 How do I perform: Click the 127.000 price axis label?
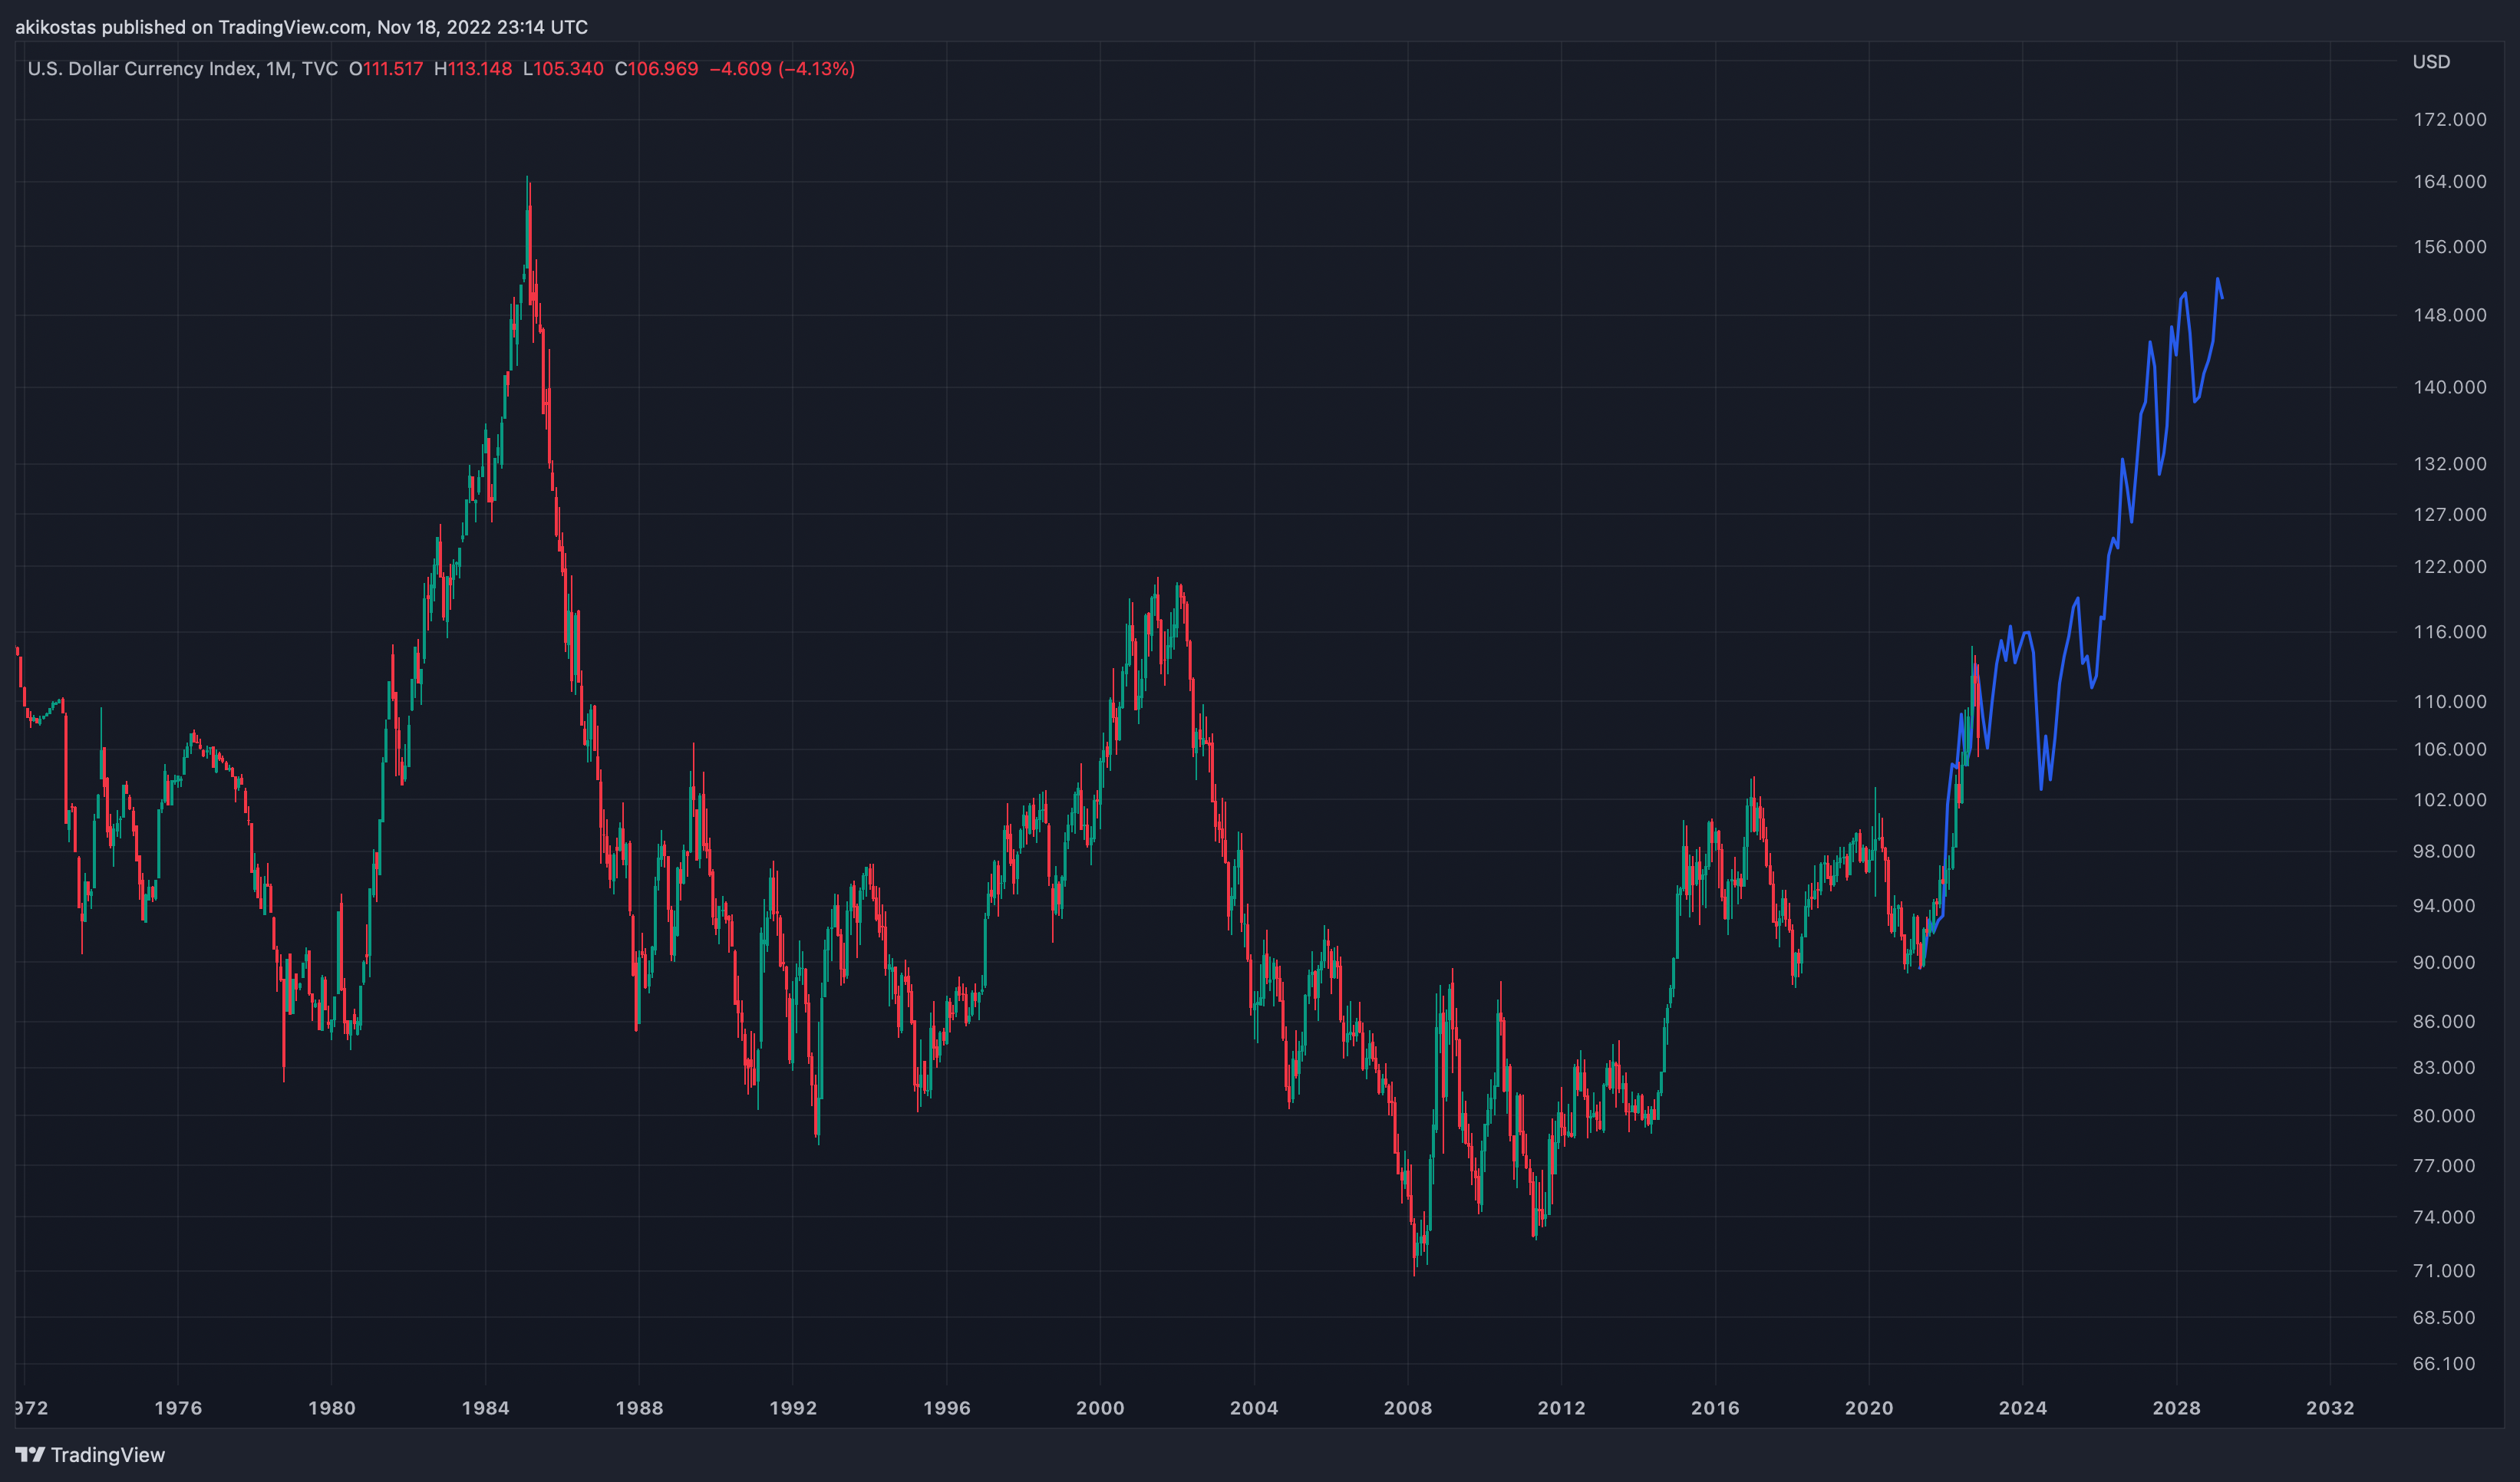pos(2449,515)
